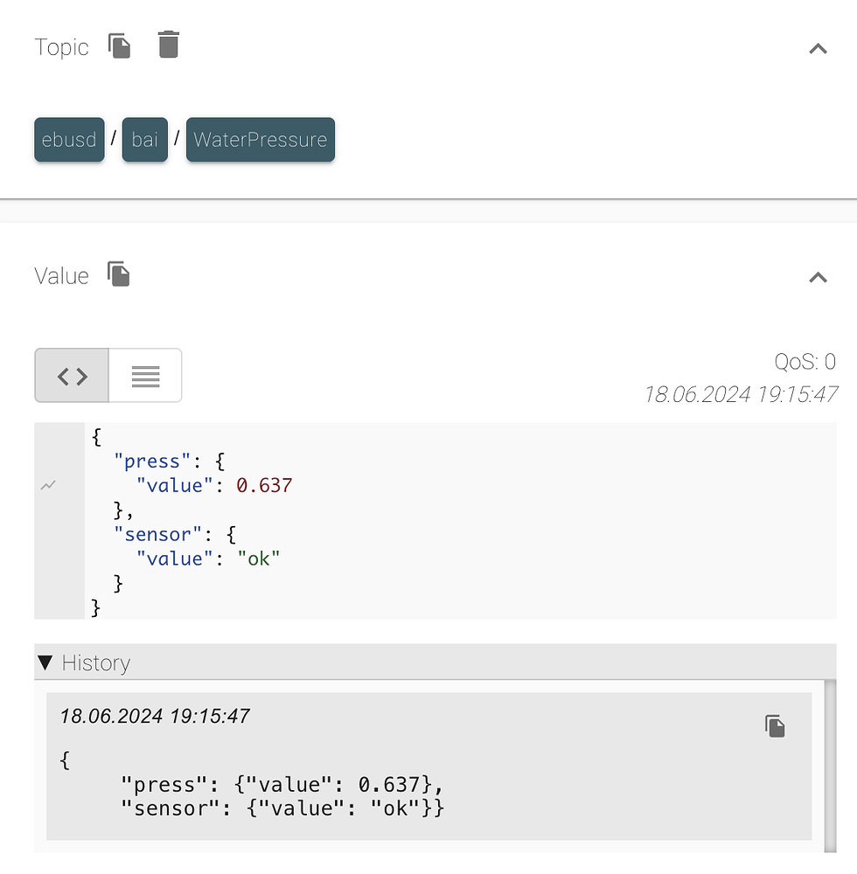
Task: Click the Topic section heading
Action: click(x=61, y=47)
